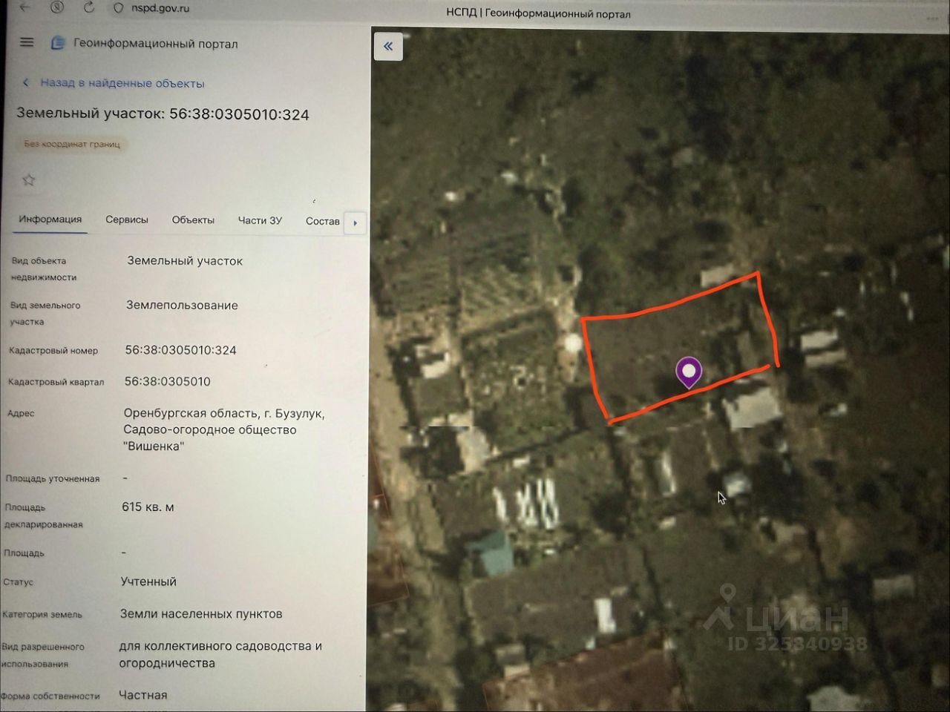
Task: Click the shield icon beside the address bar
Action: pos(118,8)
